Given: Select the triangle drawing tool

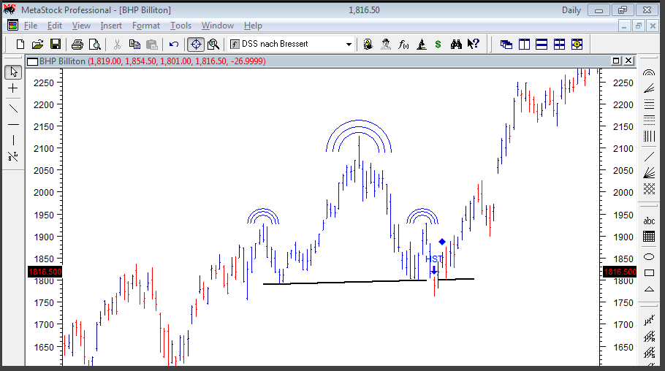Looking at the screenshot, I should pos(649,289).
